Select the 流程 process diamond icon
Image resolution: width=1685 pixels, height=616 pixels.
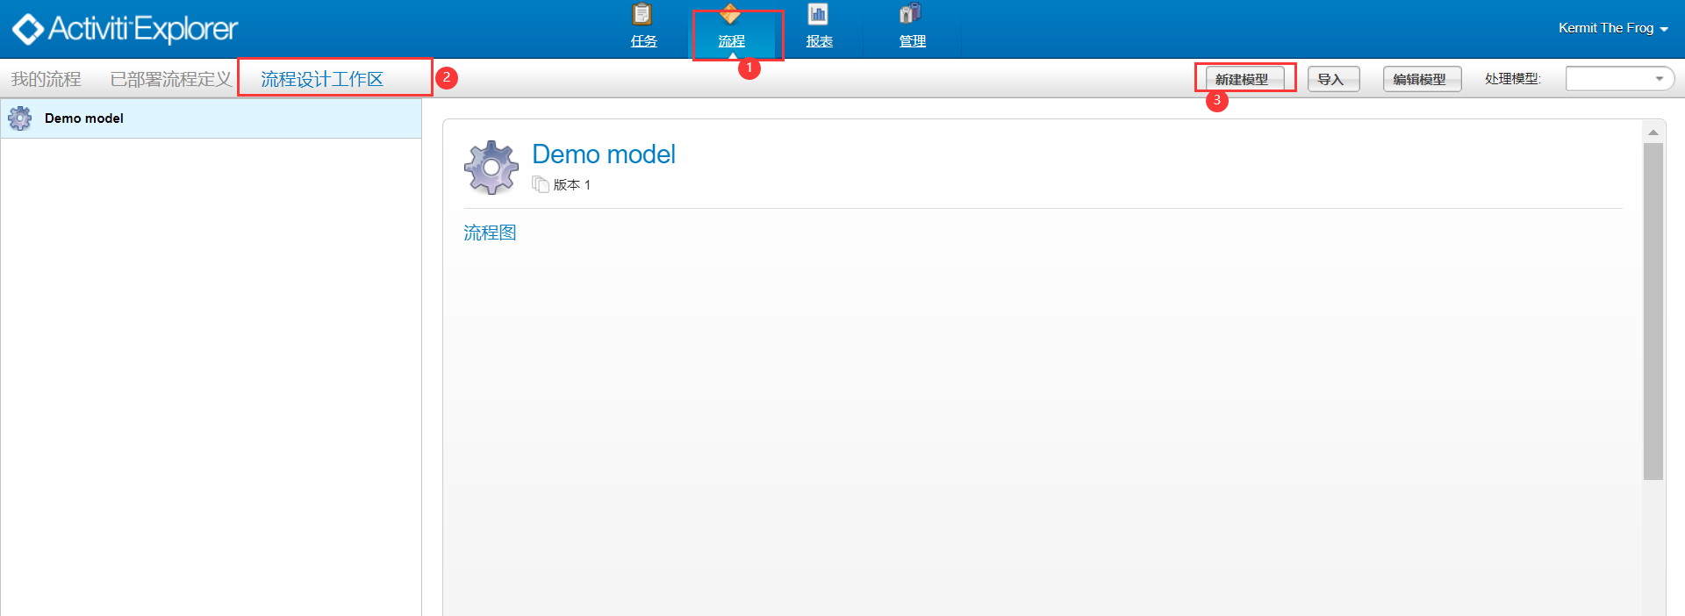(730, 15)
